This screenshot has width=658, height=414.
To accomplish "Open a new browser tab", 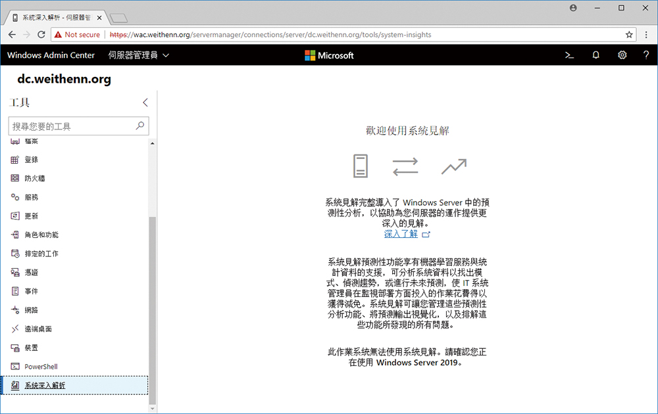I will click(x=118, y=18).
